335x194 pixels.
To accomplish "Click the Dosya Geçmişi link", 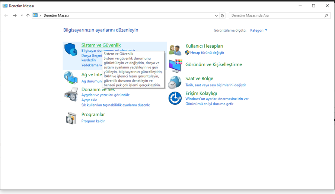I will 92,55.
